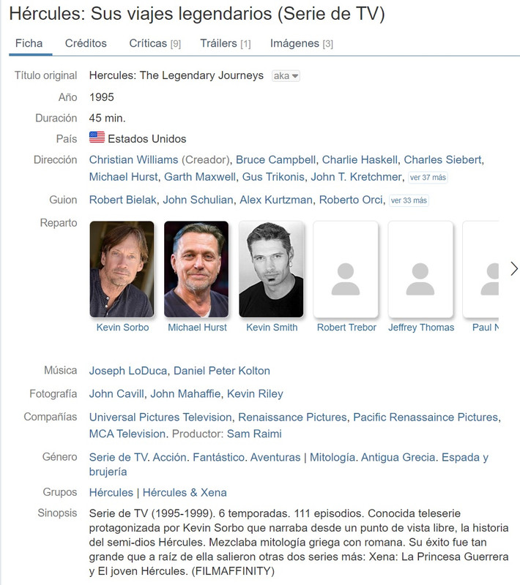
Task: Click John Mahaffie link
Action: pos(185,394)
